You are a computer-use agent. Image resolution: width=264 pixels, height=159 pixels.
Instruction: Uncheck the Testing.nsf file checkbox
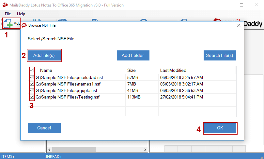coord(32,97)
